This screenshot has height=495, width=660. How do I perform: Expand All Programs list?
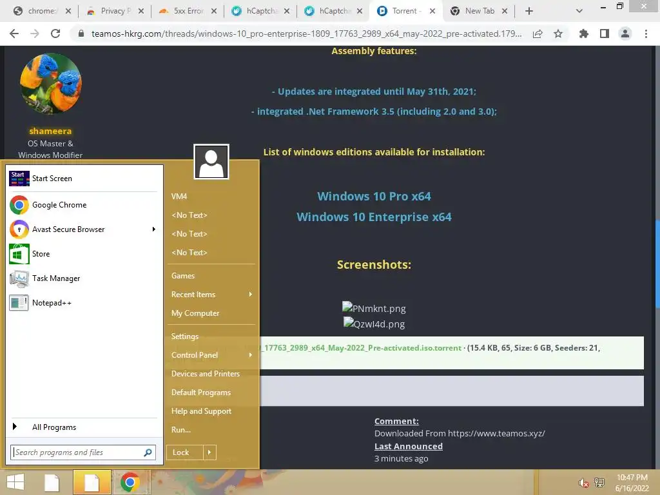pyautogui.click(x=83, y=427)
